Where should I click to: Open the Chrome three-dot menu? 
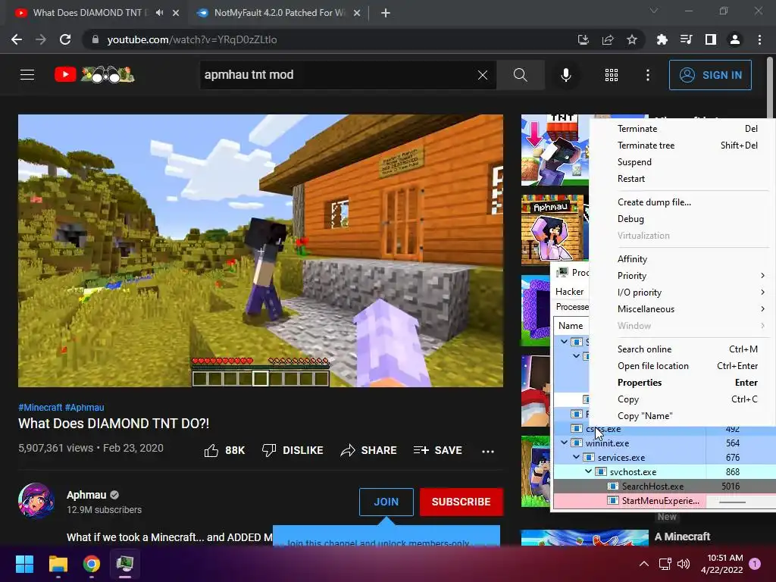[x=759, y=39]
